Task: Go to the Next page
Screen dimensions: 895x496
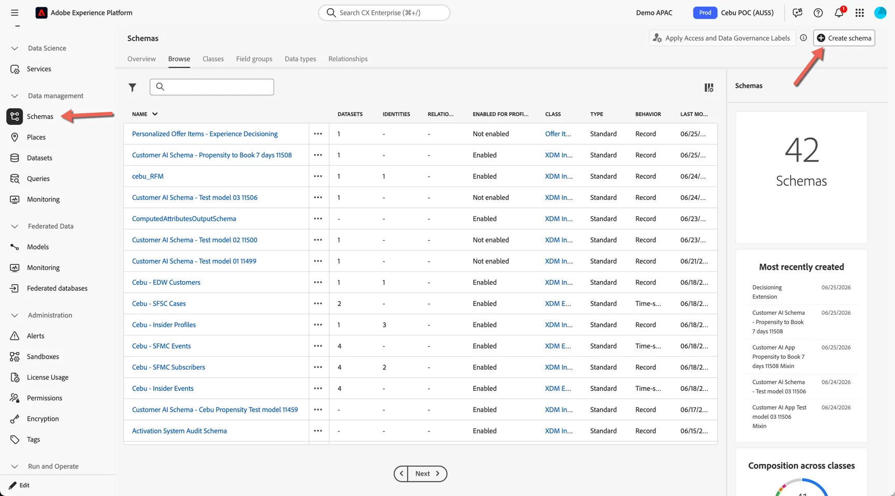Action: tap(427, 474)
